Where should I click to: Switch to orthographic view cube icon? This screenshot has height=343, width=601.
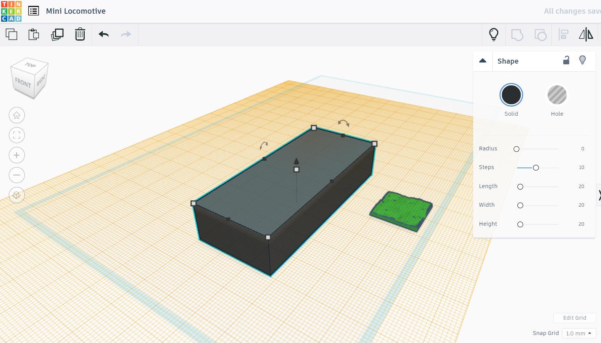pos(17,195)
